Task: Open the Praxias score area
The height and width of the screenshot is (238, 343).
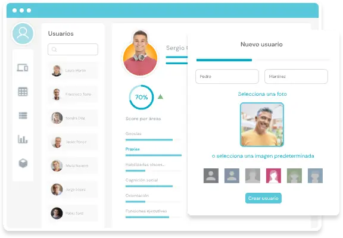Action: [132, 149]
